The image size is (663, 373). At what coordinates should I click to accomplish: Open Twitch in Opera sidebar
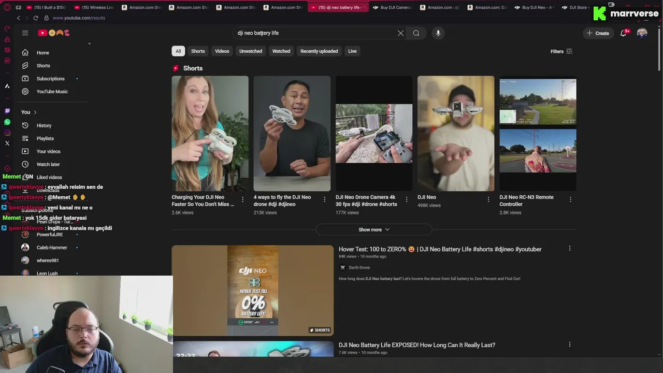click(7, 111)
